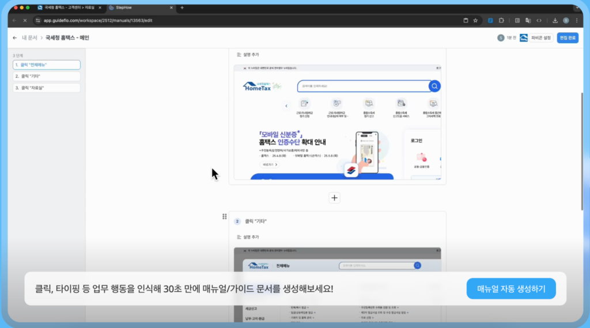Open the step 2 screenshot showing 전체메뉴
Viewport: 590px width, 328px height.
(x=337, y=284)
